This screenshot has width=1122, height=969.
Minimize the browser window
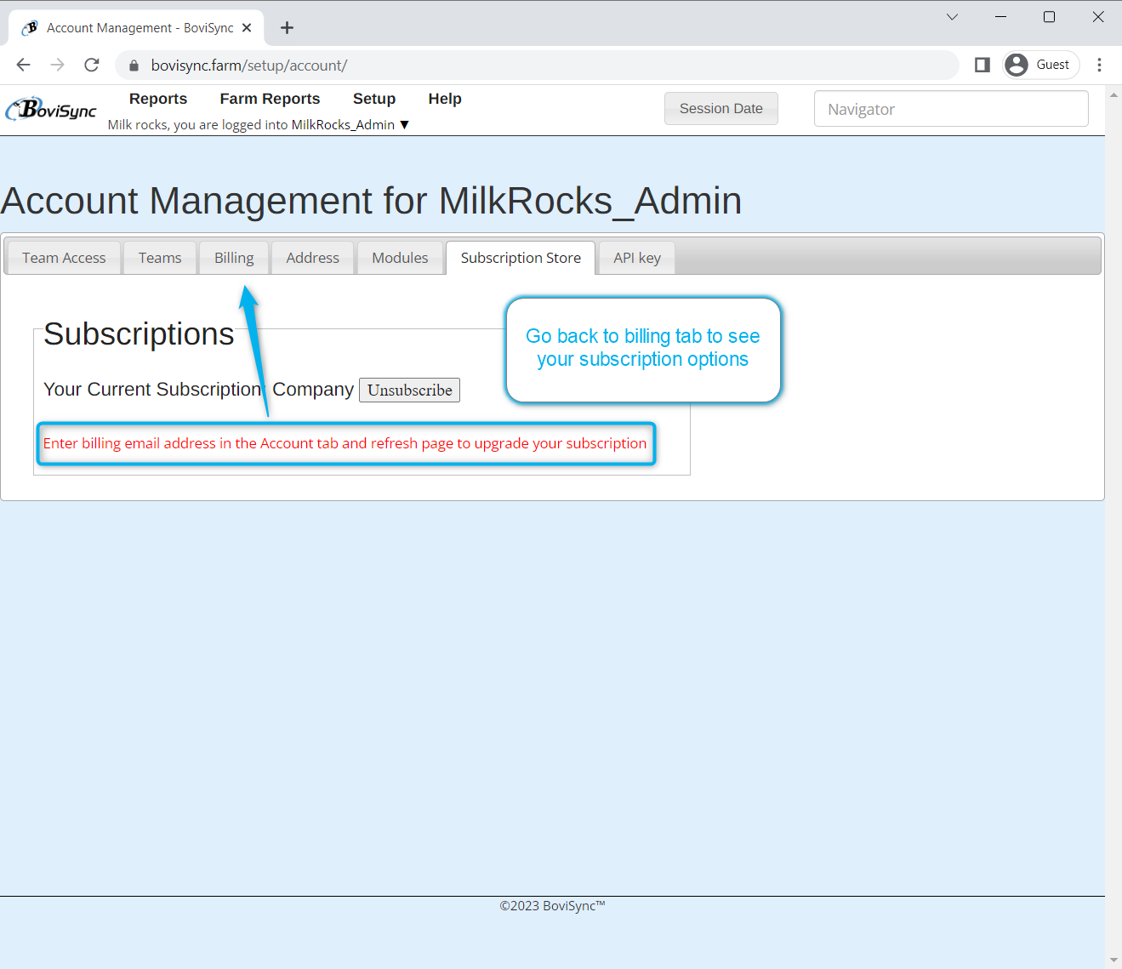pos(1000,17)
